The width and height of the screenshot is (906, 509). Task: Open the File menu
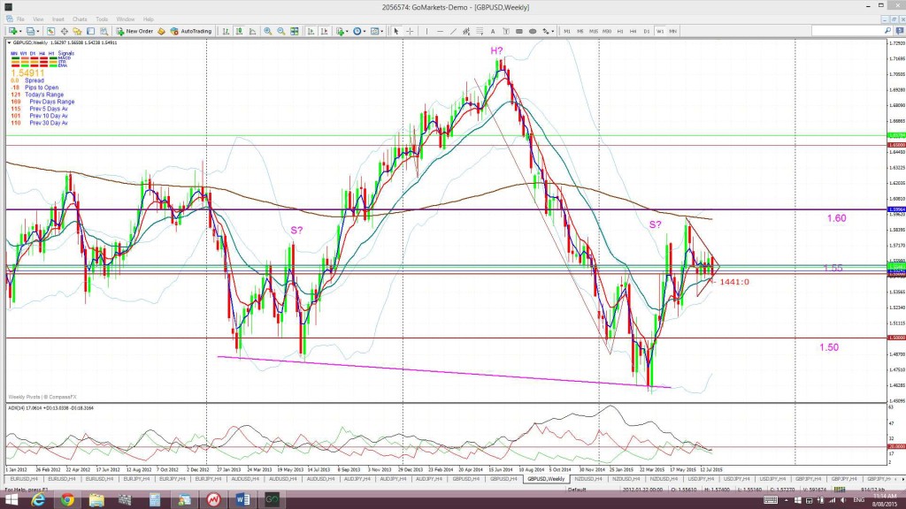point(20,19)
